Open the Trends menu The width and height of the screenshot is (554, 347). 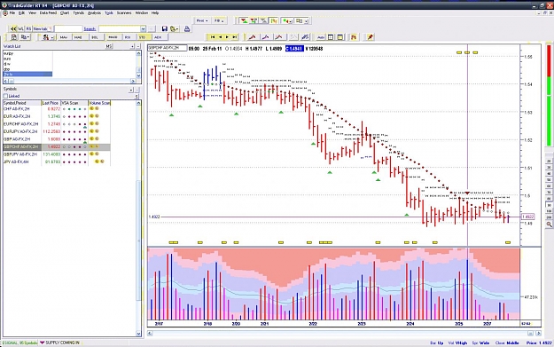pos(78,12)
